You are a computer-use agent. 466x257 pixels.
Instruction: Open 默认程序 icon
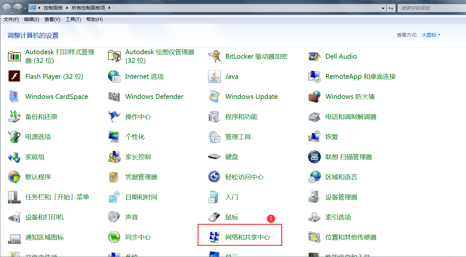(14, 177)
